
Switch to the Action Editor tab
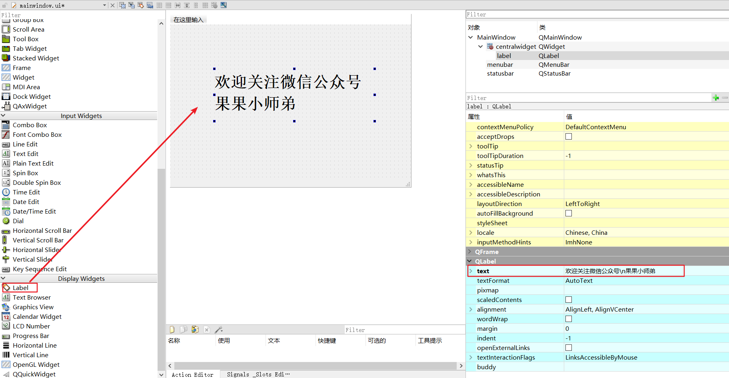click(192, 374)
